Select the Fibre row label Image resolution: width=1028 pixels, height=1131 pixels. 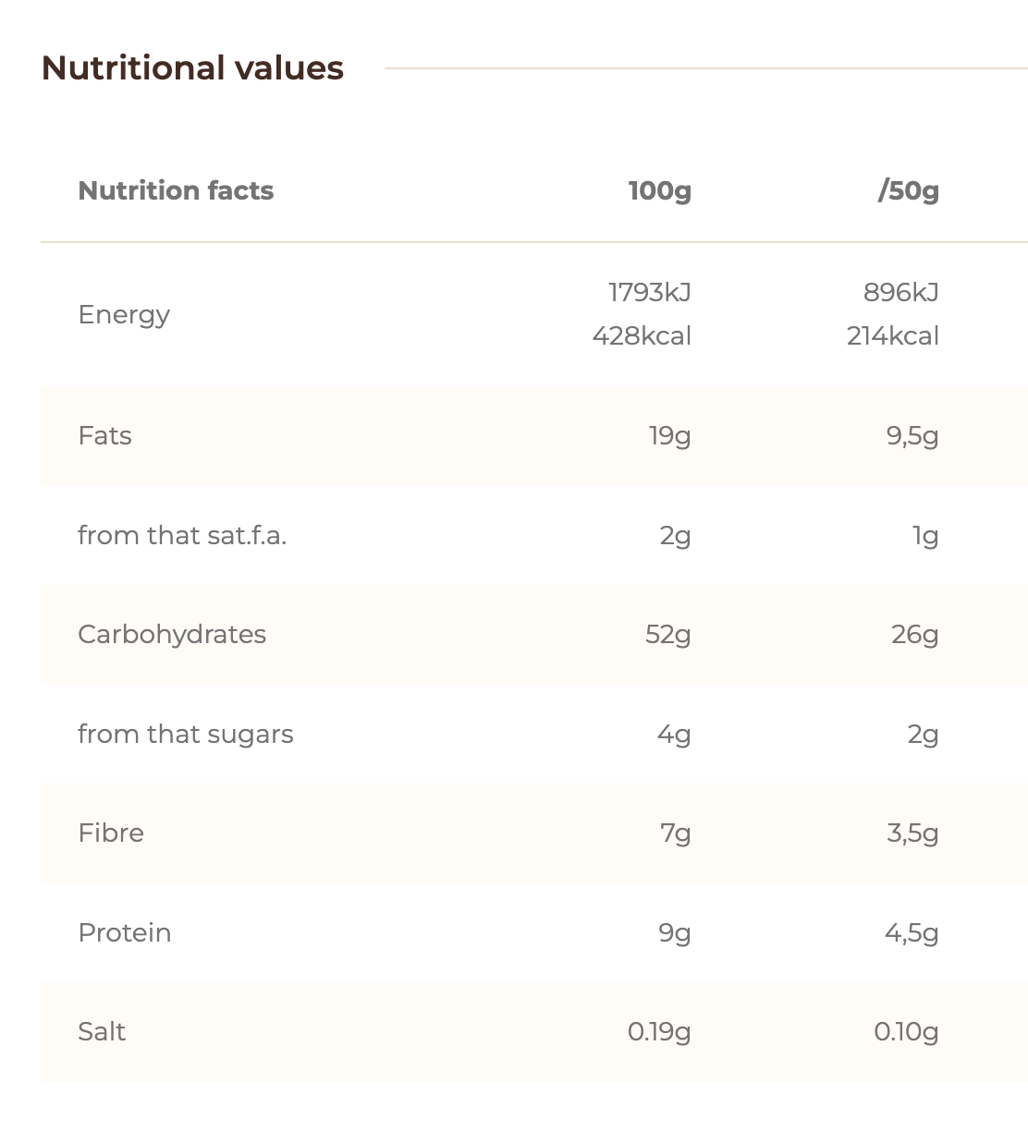coord(111,833)
